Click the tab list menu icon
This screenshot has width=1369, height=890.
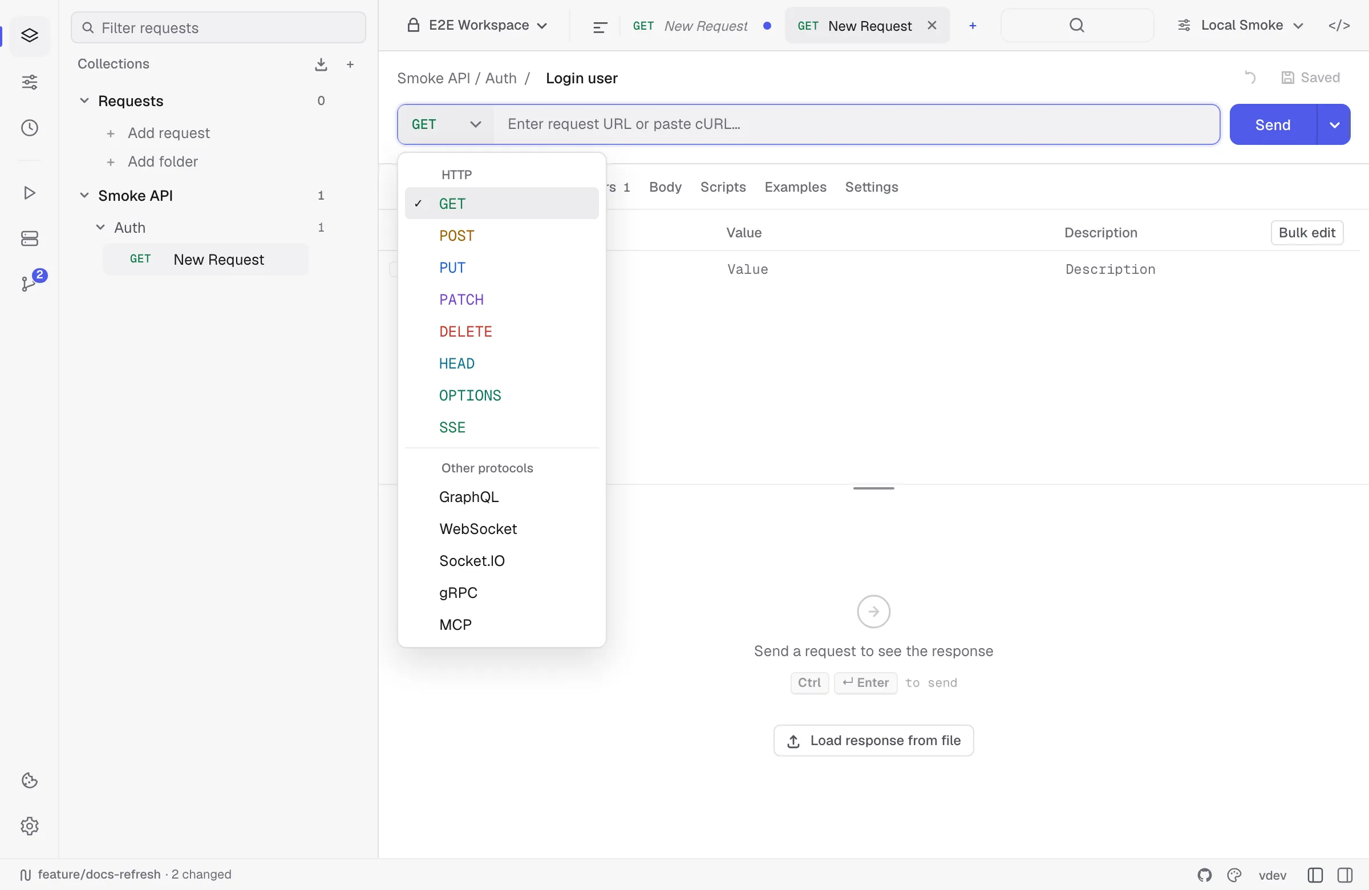(x=600, y=26)
